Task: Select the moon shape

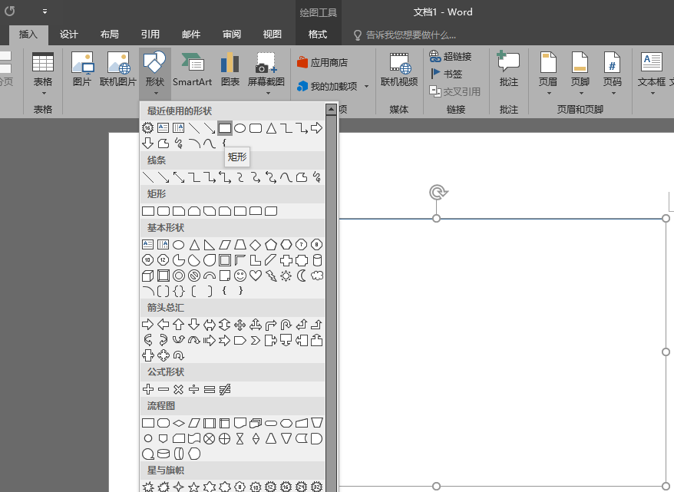Action: (302, 276)
